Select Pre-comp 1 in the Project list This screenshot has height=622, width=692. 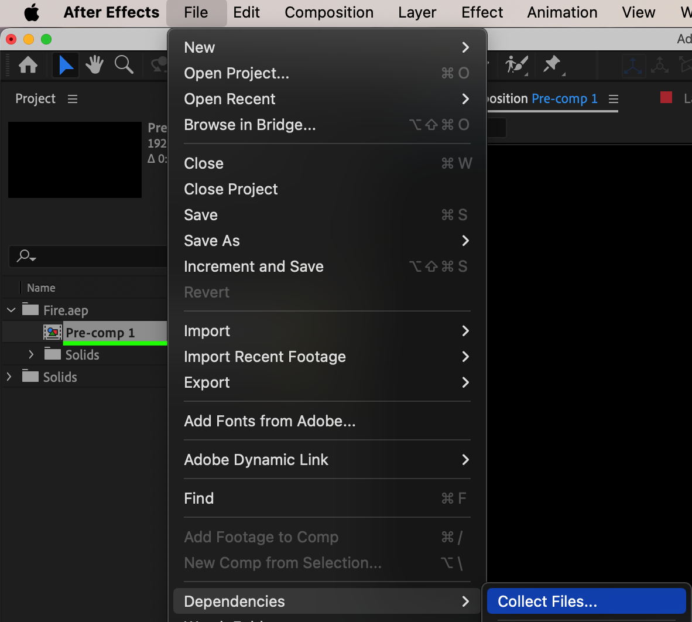point(100,333)
